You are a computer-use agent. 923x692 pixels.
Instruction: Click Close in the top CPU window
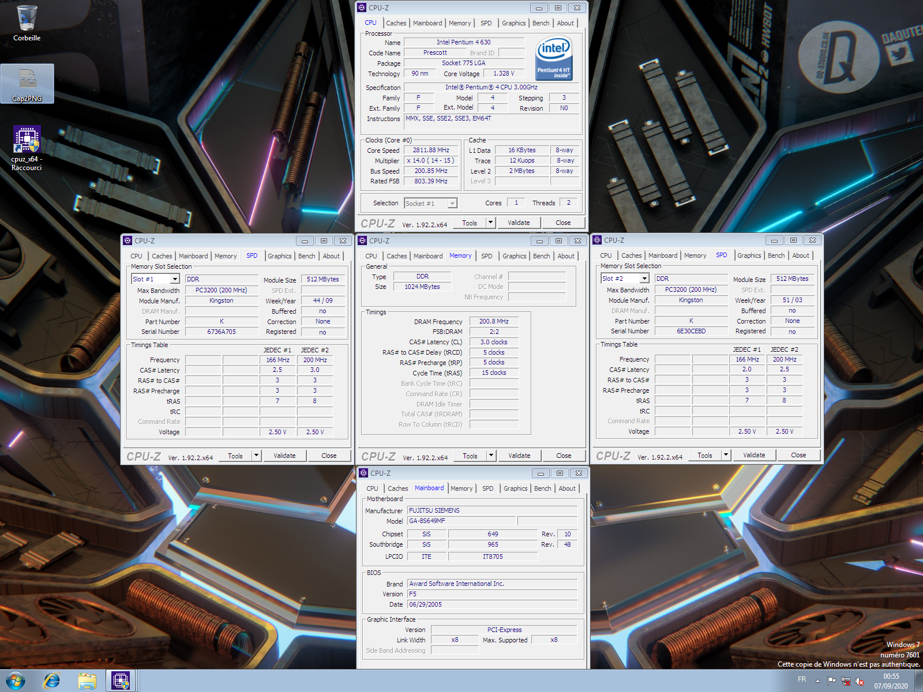click(x=563, y=223)
